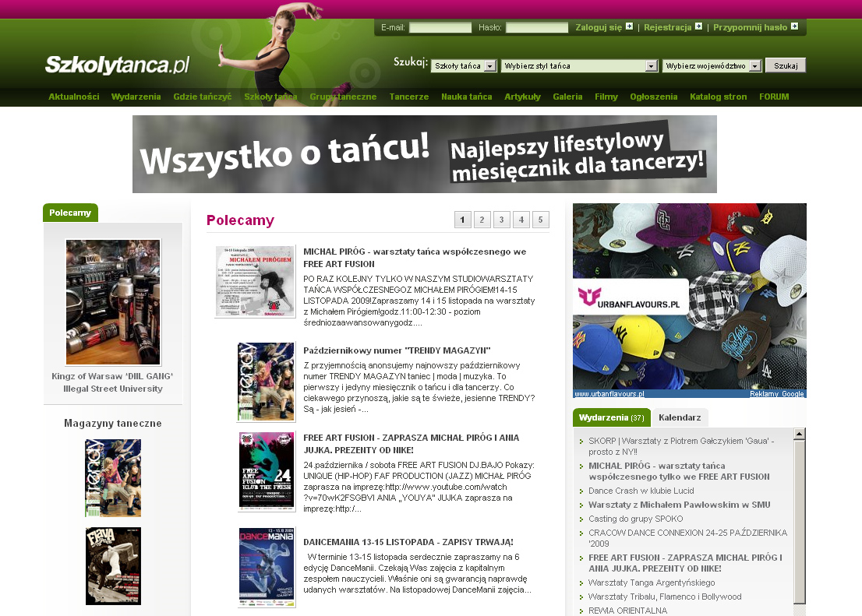The width and height of the screenshot is (862, 616).
Task: Open the CRACOW DANCE CONNEXION event
Action: [x=687, y=538]
